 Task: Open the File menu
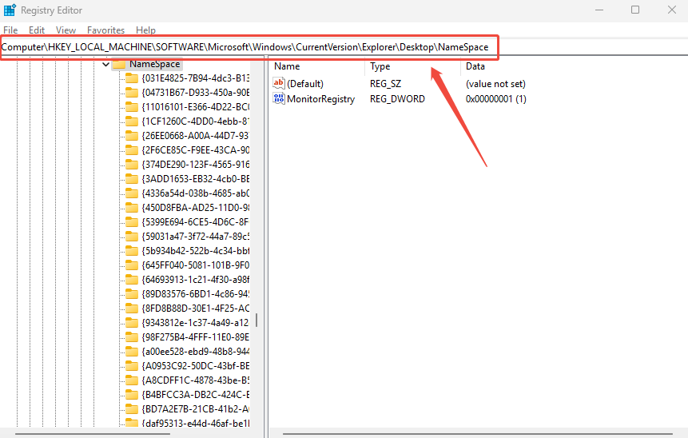point(10,30)
